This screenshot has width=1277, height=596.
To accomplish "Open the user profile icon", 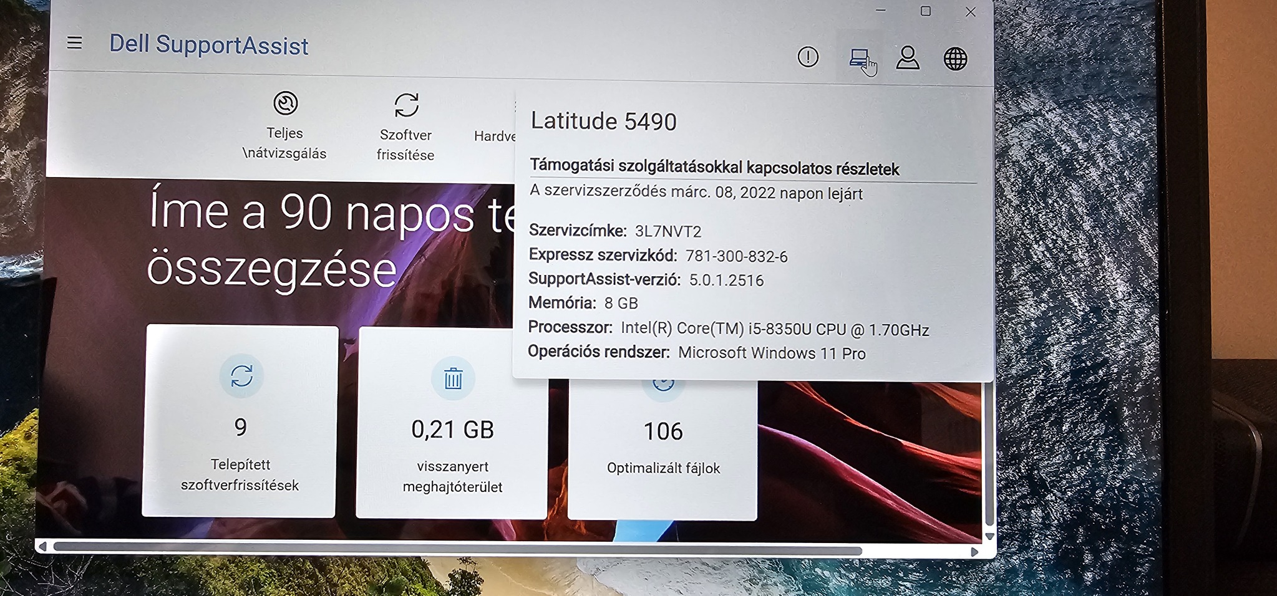I will pos(908,58).
